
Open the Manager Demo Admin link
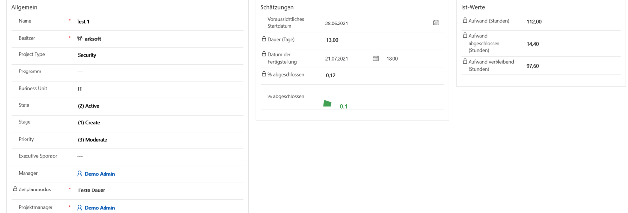(100, 174)
